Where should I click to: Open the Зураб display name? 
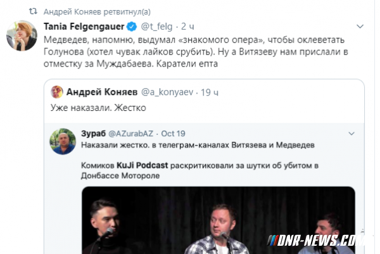[93, 134]
